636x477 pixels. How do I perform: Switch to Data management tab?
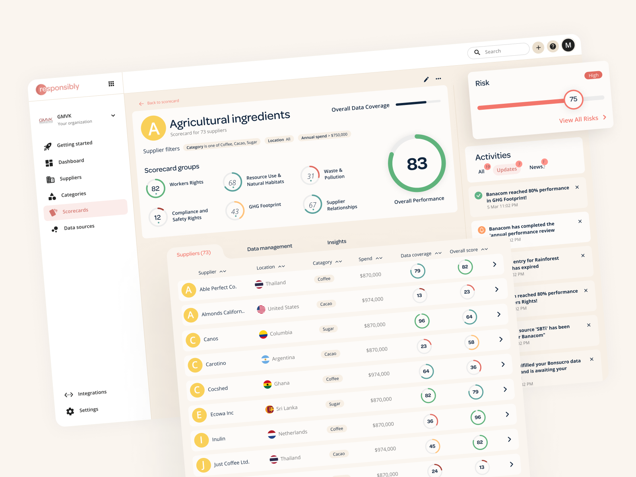(270, 248)
